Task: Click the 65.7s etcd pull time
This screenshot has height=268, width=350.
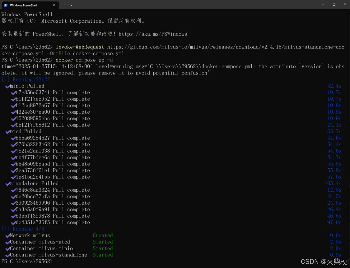Action: [x=334, y=131]
